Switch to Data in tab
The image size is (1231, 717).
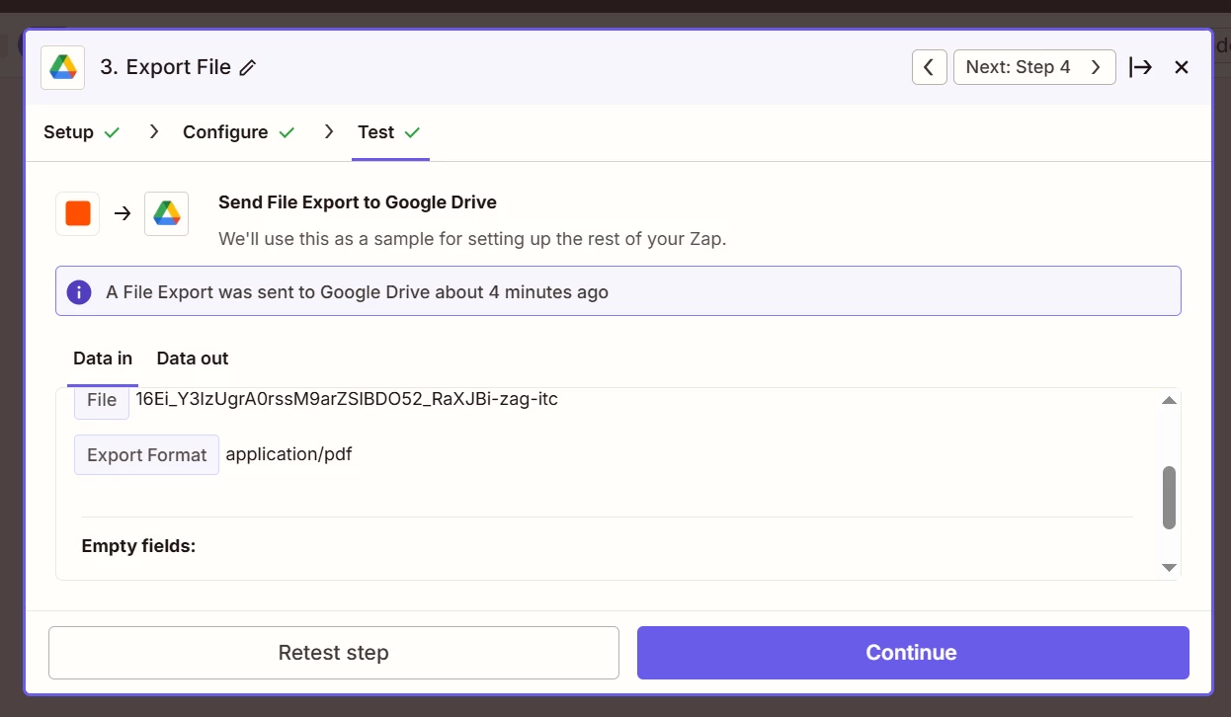(103, 358)
